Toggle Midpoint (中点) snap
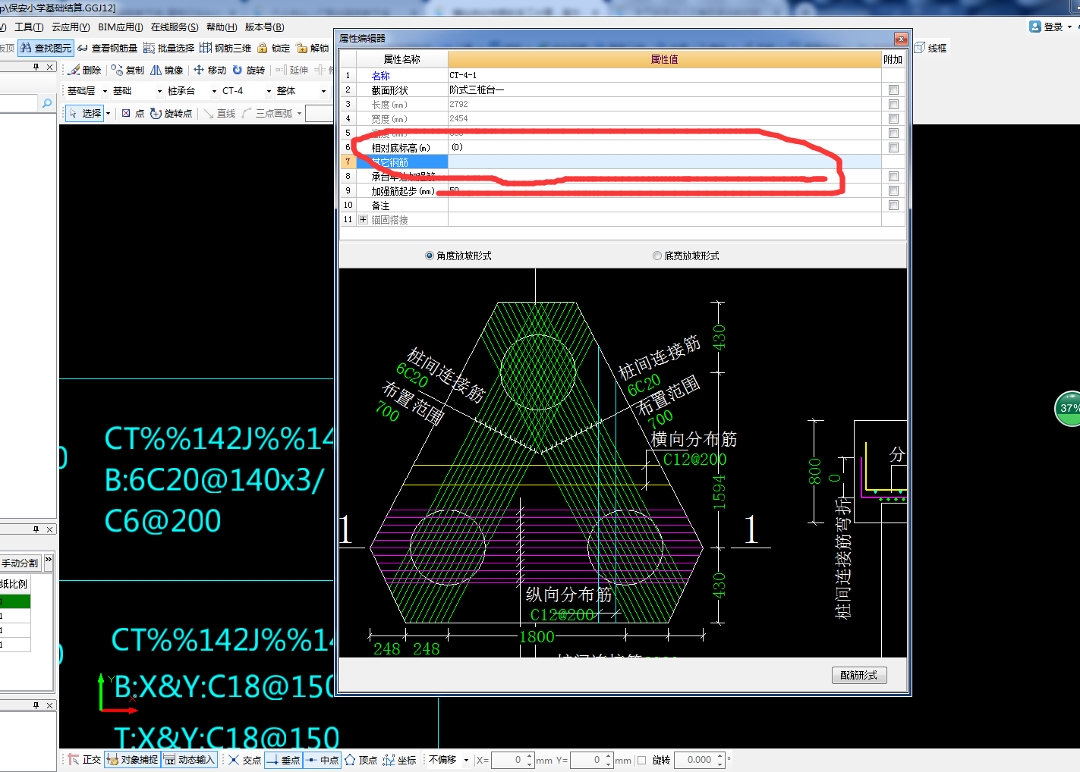The image size is (1080, 772). click(x=322, y=759)
